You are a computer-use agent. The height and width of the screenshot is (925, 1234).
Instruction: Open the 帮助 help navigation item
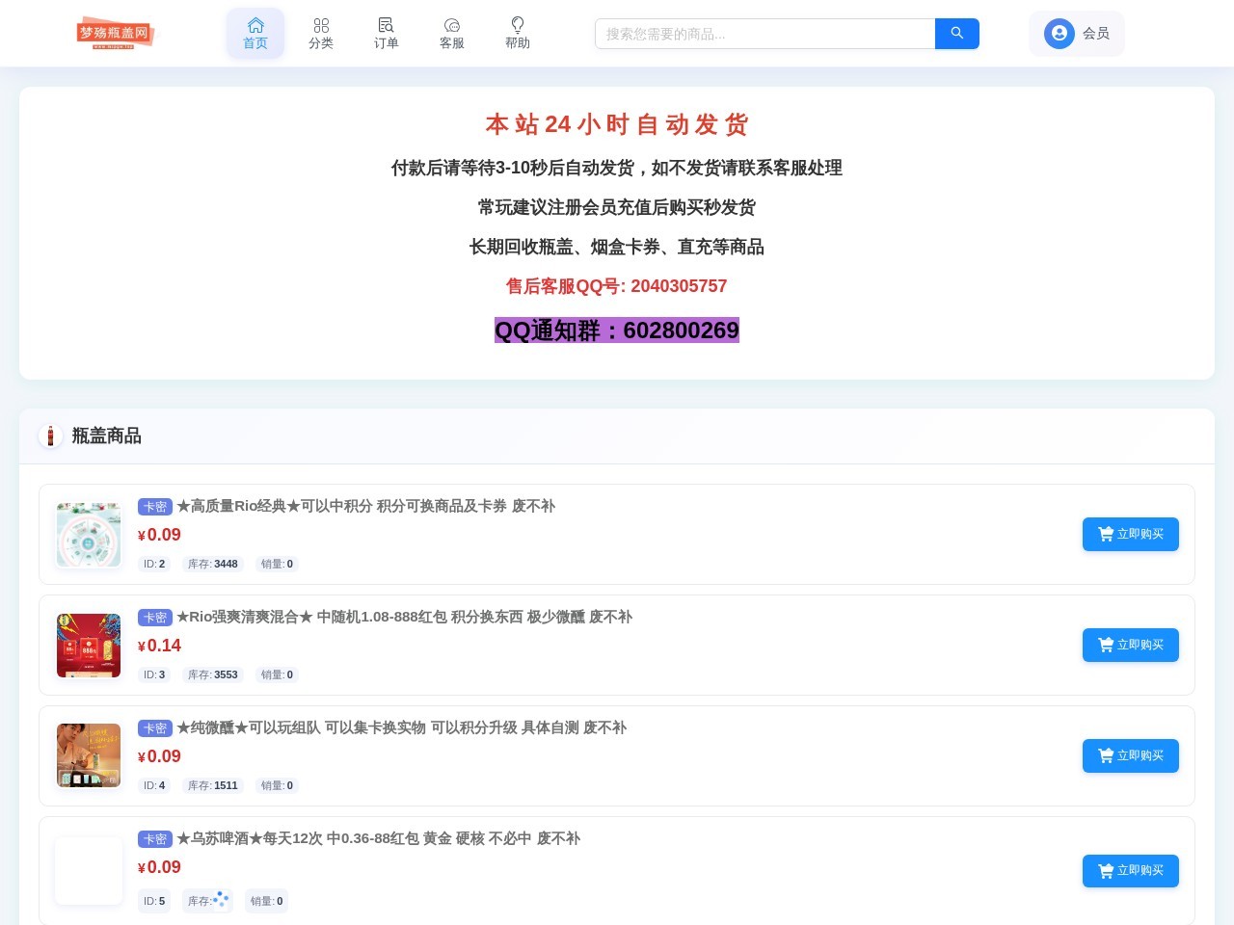point(518,34)
